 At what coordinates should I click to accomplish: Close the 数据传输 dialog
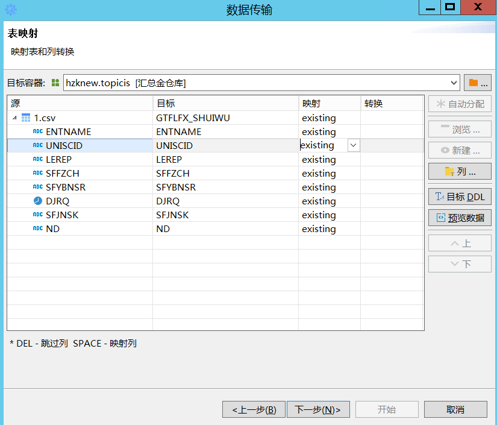(478, 7)
